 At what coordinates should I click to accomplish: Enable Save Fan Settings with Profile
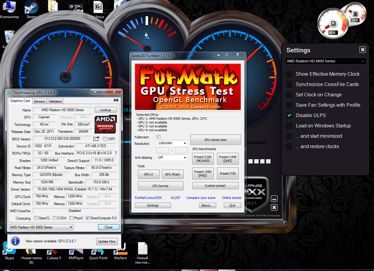(289, 105)
